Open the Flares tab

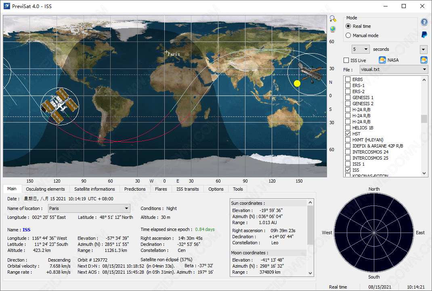coord(161,189)
